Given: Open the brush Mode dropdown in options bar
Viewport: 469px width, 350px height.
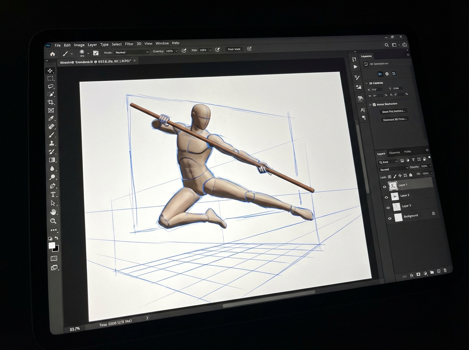Looking at the screenshot, I should pyautogui.click(x=131, y=52).
